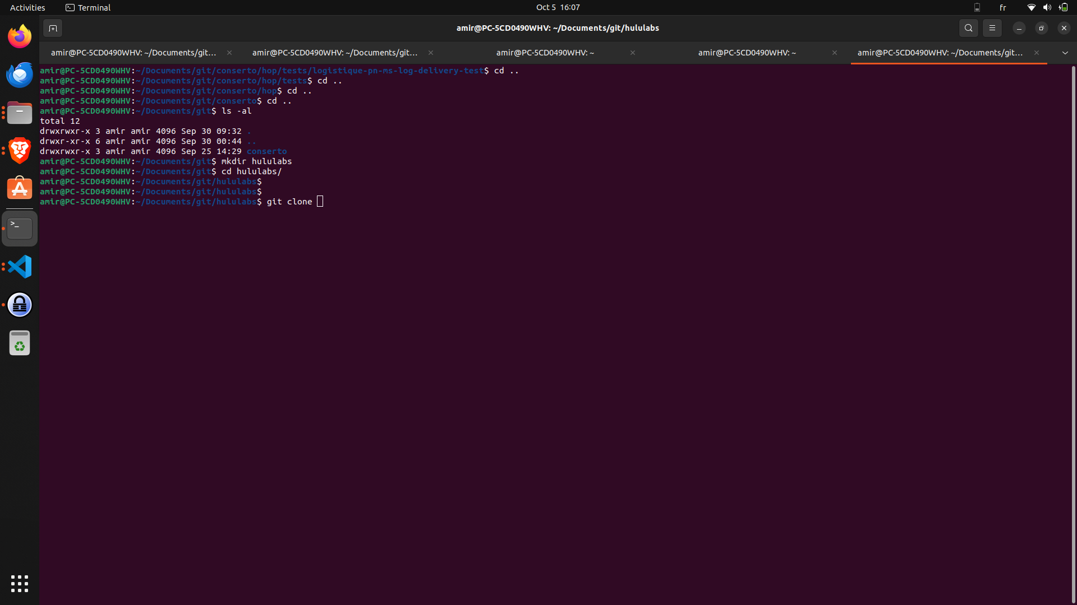Switch to the first terminal tab
This screenshot has width=1077, height=605.
point(134,53)
